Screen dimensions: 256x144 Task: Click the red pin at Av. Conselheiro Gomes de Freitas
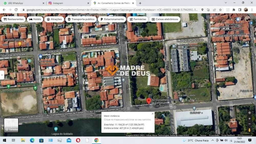148,101
